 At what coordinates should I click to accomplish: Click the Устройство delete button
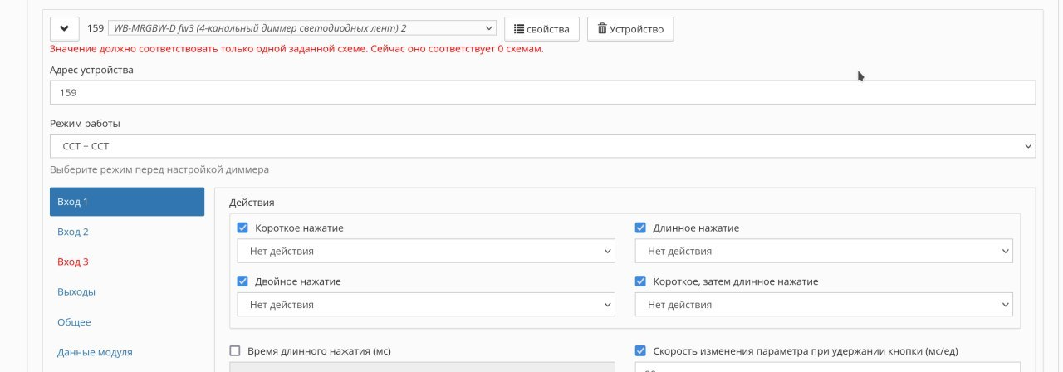(630, 28)
